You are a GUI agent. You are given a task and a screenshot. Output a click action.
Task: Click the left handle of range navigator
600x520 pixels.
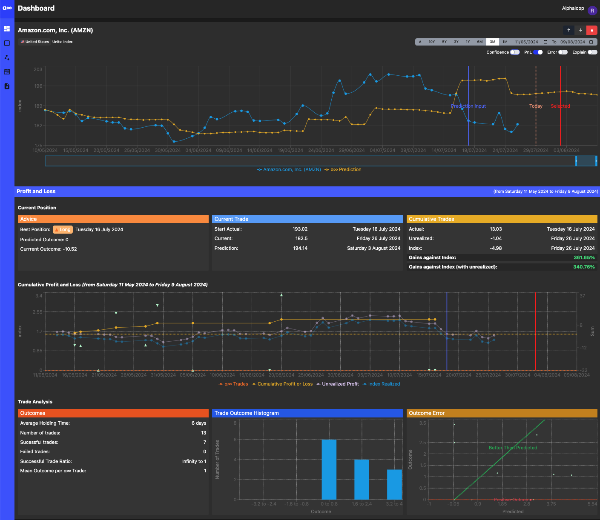click(576, 161)
